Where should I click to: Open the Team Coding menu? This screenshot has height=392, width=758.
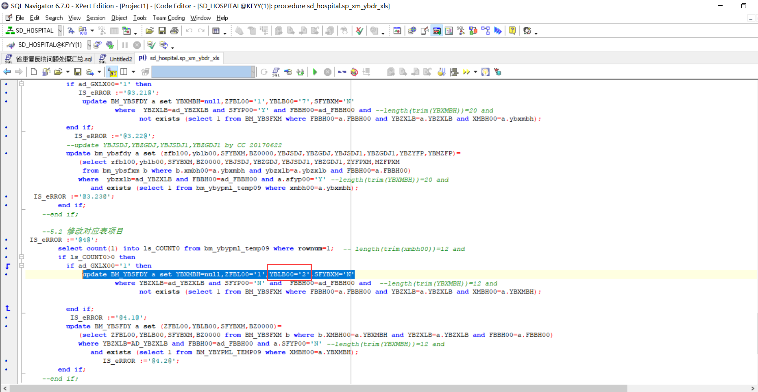168,18
